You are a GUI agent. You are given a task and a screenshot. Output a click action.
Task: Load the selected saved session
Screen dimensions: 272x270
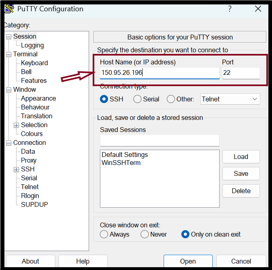click(241, 157)
